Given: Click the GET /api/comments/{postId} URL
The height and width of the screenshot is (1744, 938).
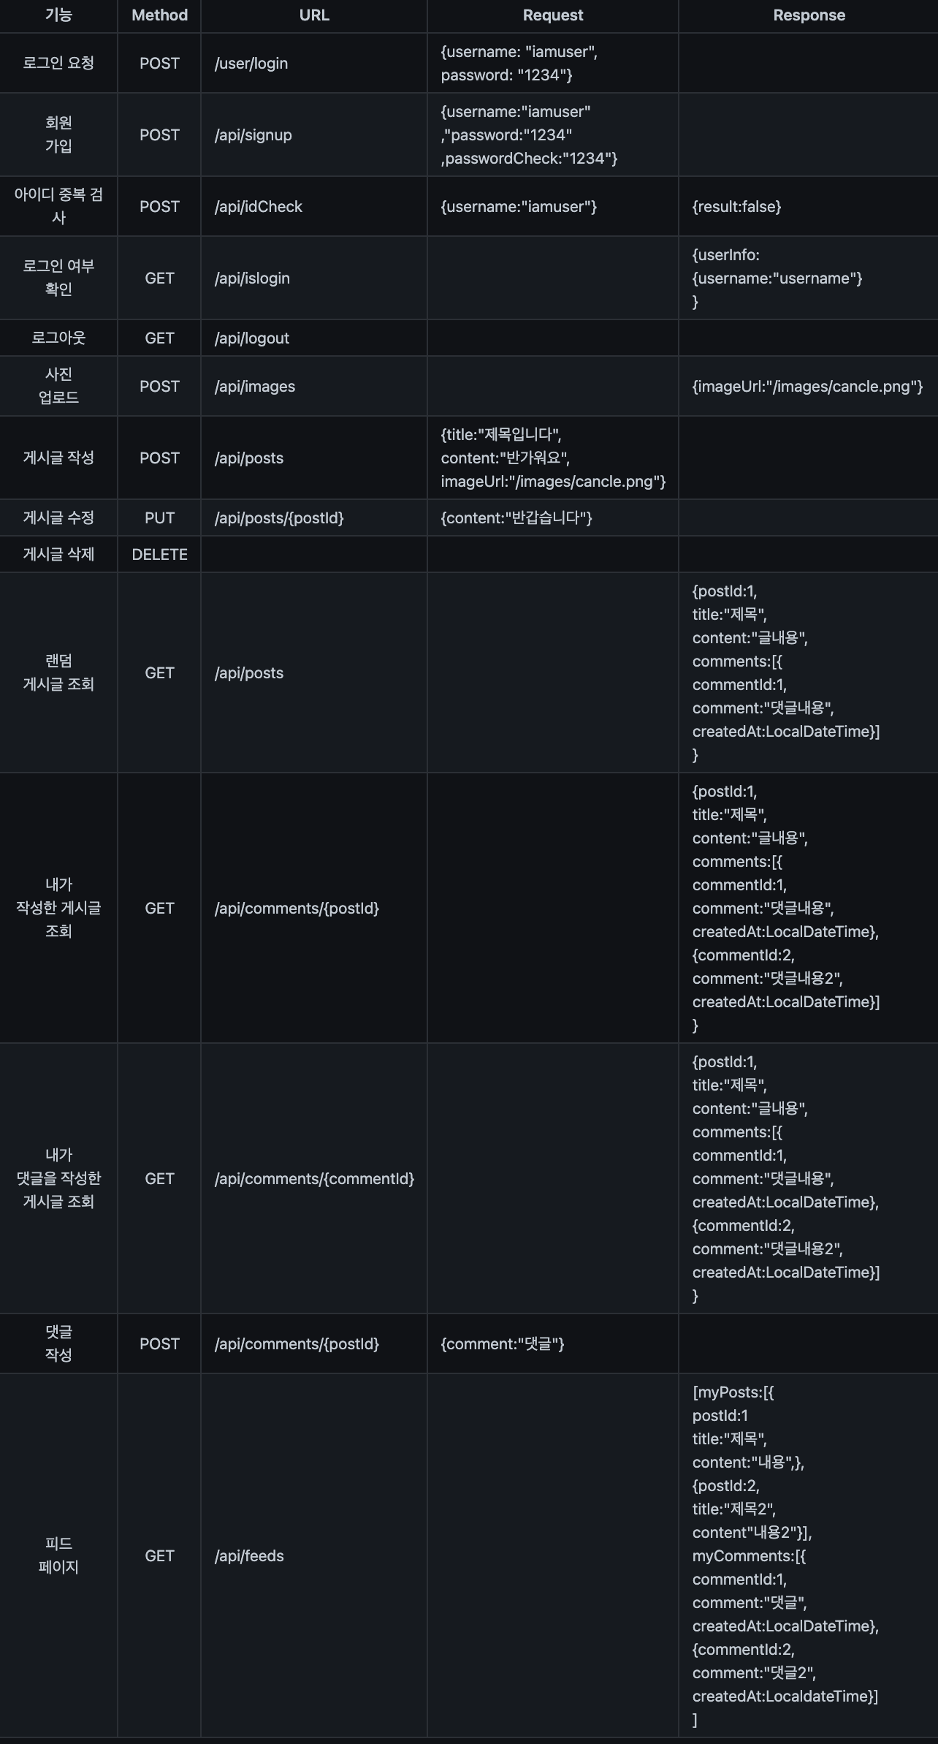Looking at the screenshot, I should pyautogui.click(x=297, y=909).
